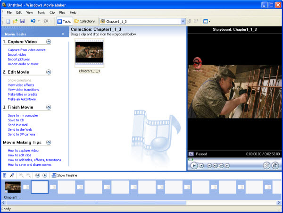Open the View menu

coord(30,12)
